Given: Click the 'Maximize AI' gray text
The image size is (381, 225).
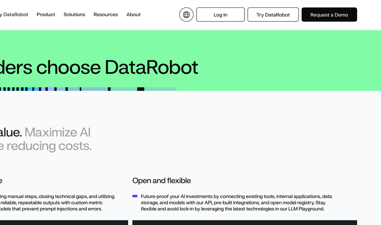Looking at the screenshot, I should tap(57, 132).
